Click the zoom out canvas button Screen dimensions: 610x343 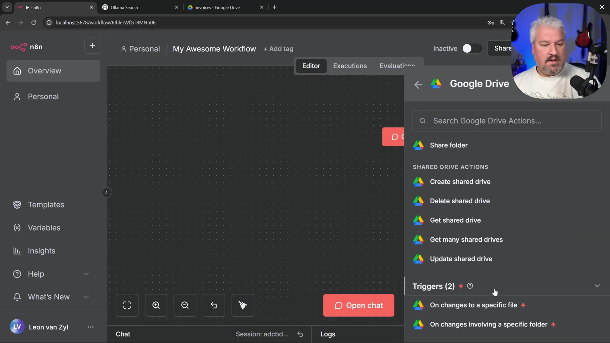(185, 305)
